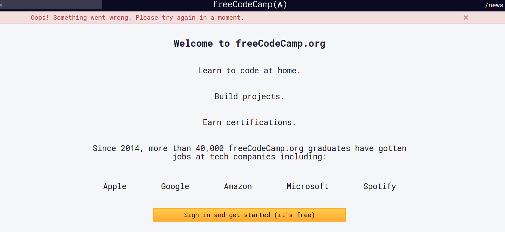Viewport: 505px width, 232px height.
Task: Click the Learn to code at home text
Action: (249, 71)
